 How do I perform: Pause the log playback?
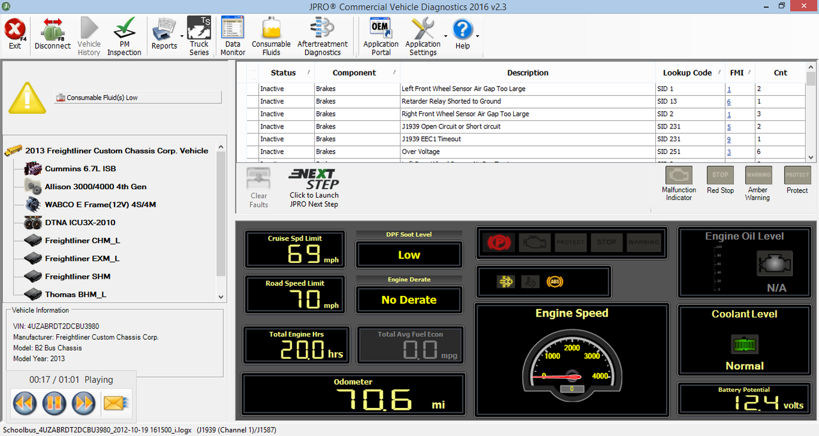click(54, 403)
